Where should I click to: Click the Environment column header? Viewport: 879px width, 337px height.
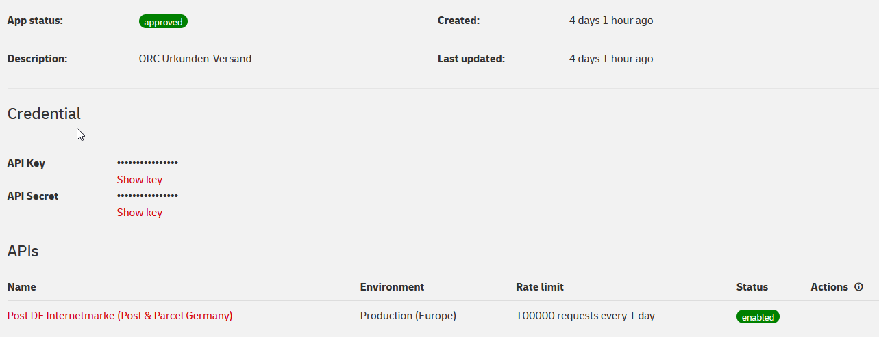click(392, 287)
